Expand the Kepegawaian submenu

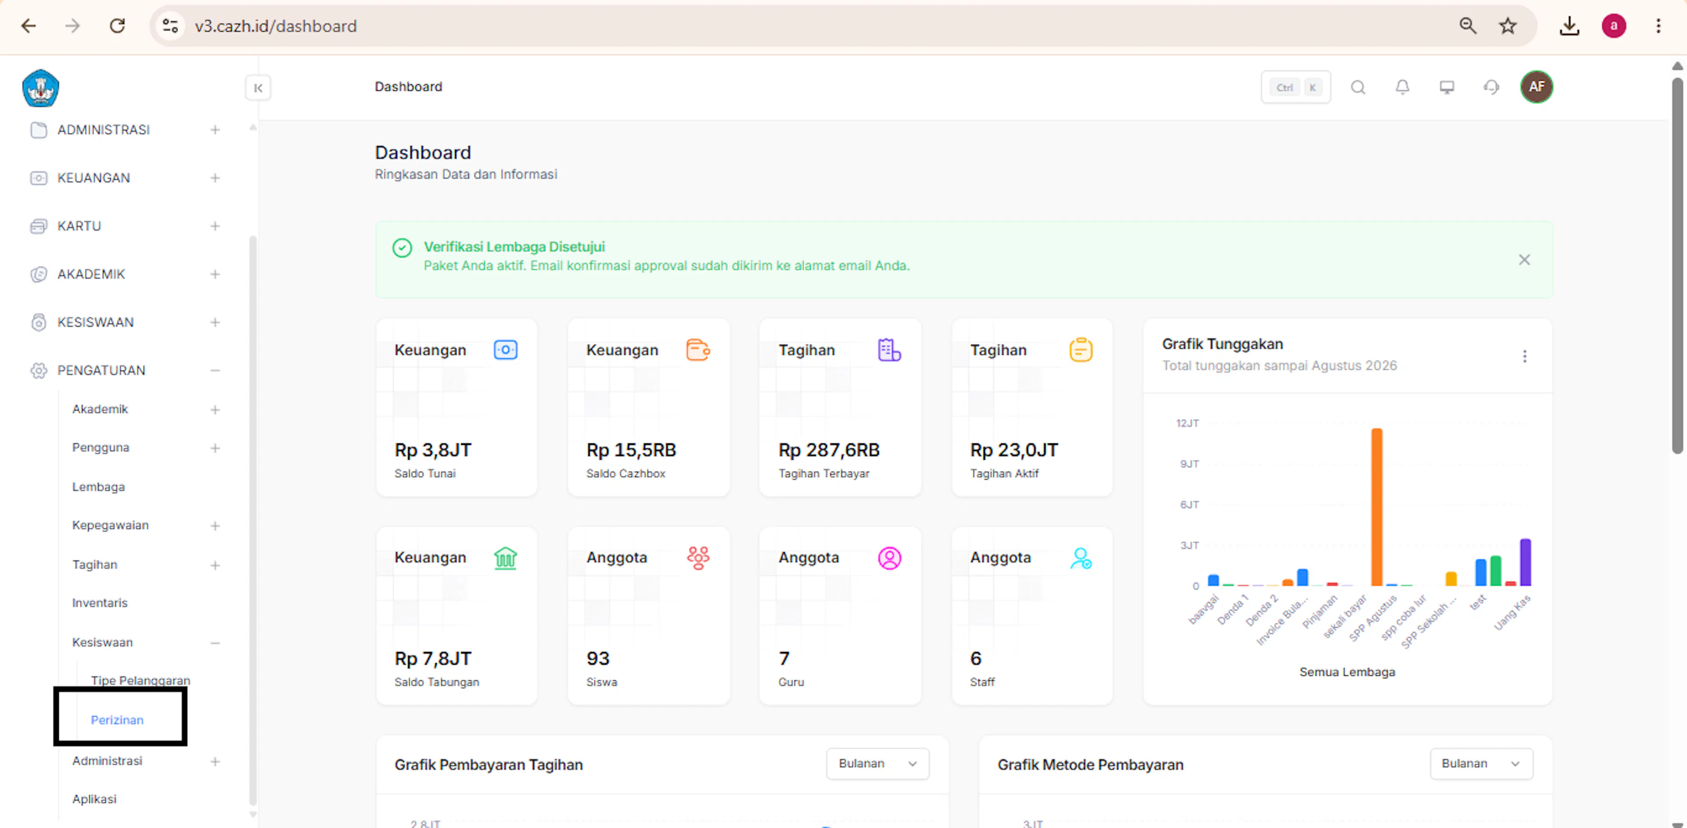pyautogui.click(x=215, y=526)
